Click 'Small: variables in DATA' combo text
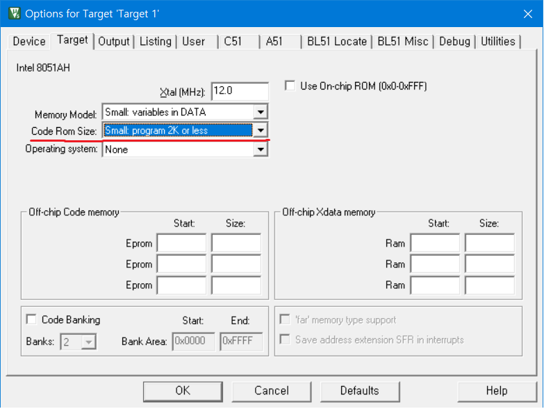The height and width of the screenshot is (409, 544). (156, 112)
